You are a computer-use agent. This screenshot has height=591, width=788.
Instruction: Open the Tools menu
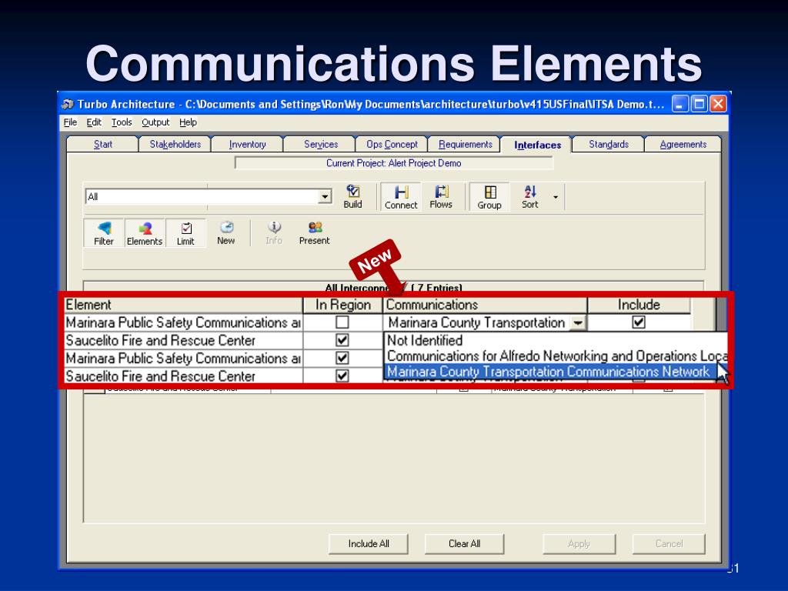[x=122, y=122]
